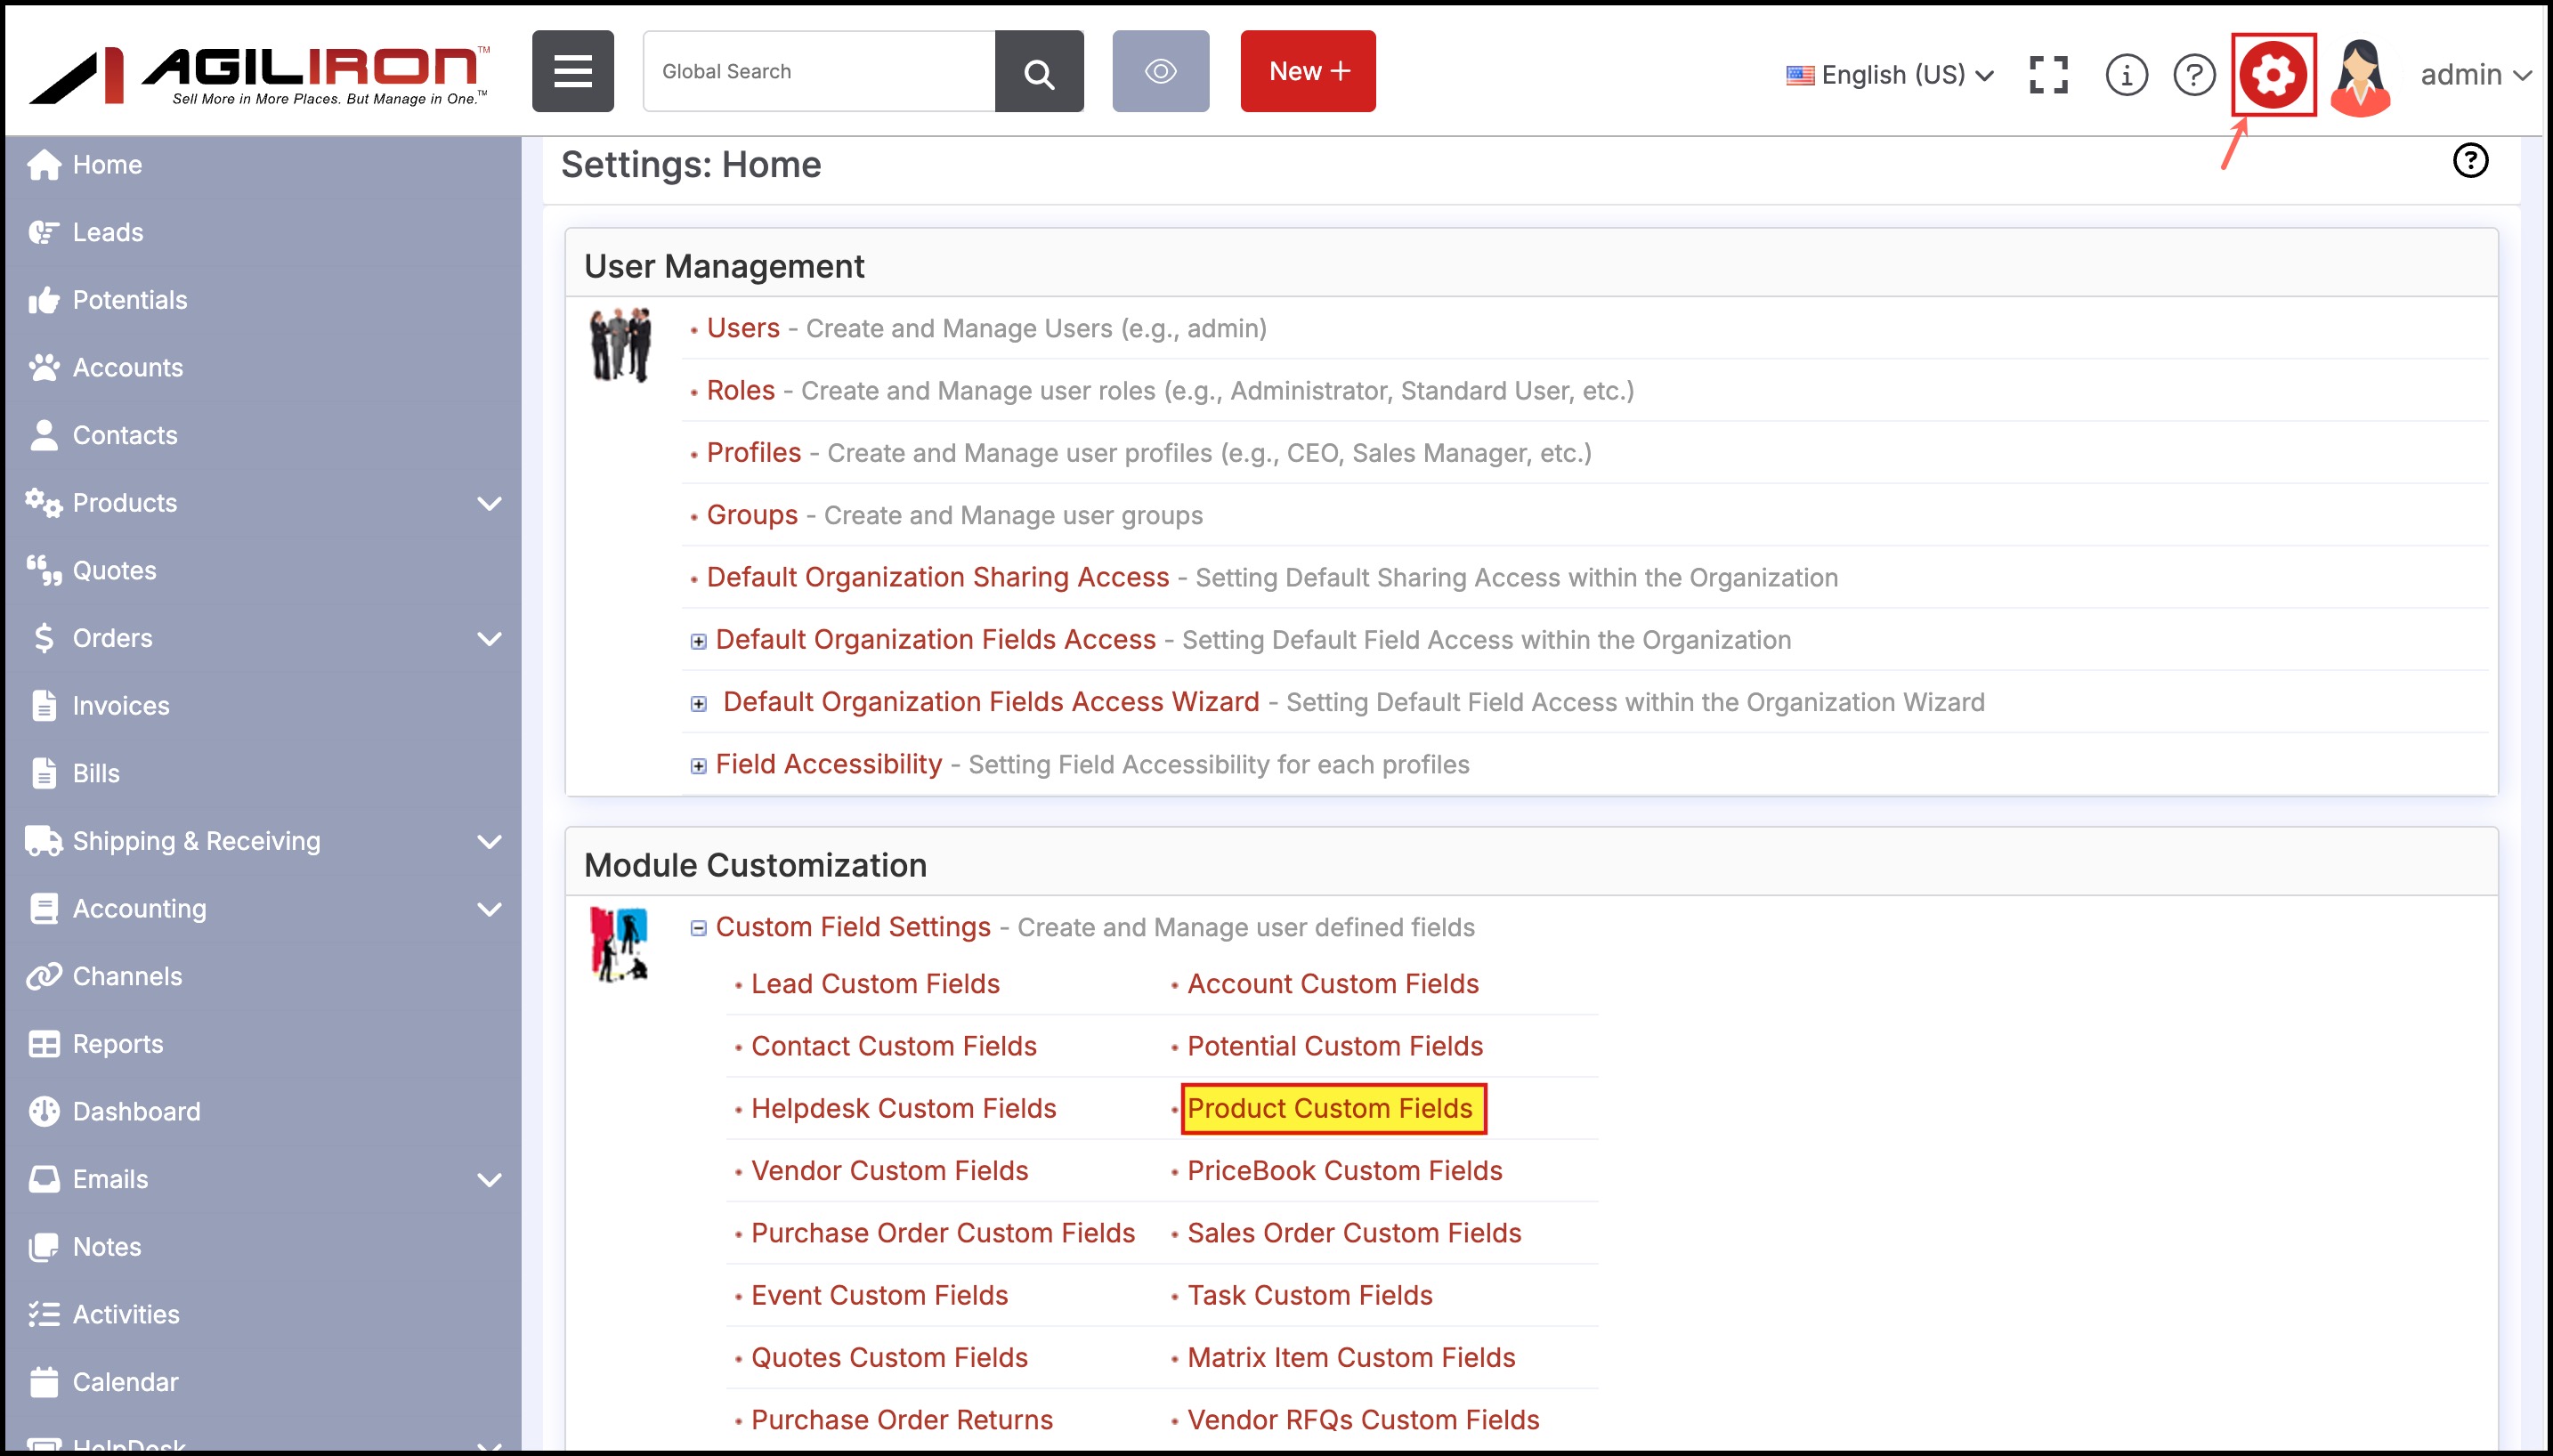Open the info circle icon
Screen dimensions: 2553x1456
[x=2125, y=75]
